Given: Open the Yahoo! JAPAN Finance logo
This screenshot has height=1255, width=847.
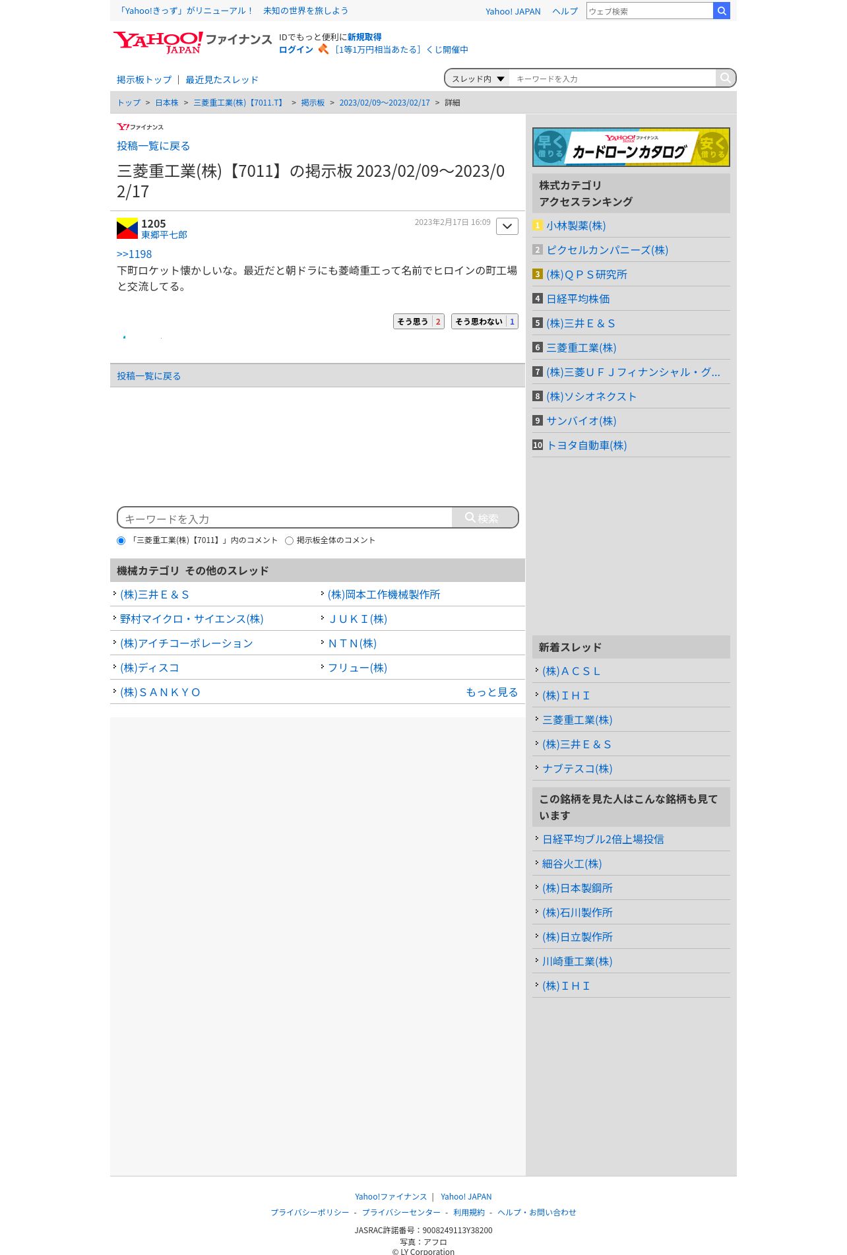Looking at the screenshot, I should pos(192,42).
